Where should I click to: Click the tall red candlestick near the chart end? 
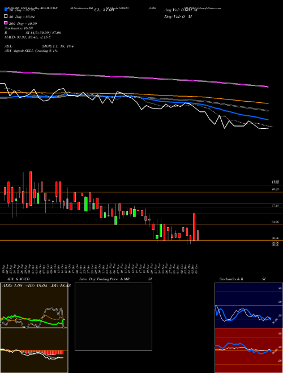tap(194, 227)
